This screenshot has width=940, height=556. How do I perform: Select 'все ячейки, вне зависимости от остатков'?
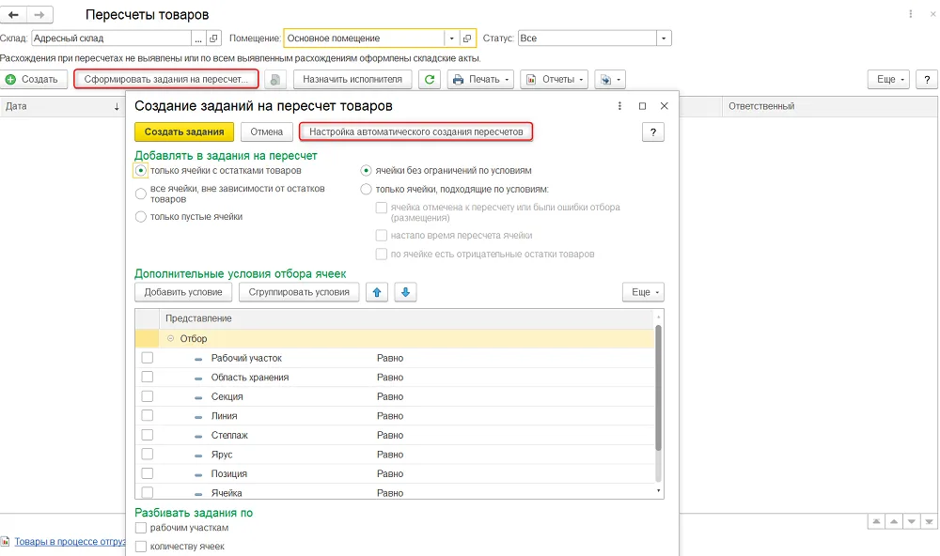click(x=141, y=193)
